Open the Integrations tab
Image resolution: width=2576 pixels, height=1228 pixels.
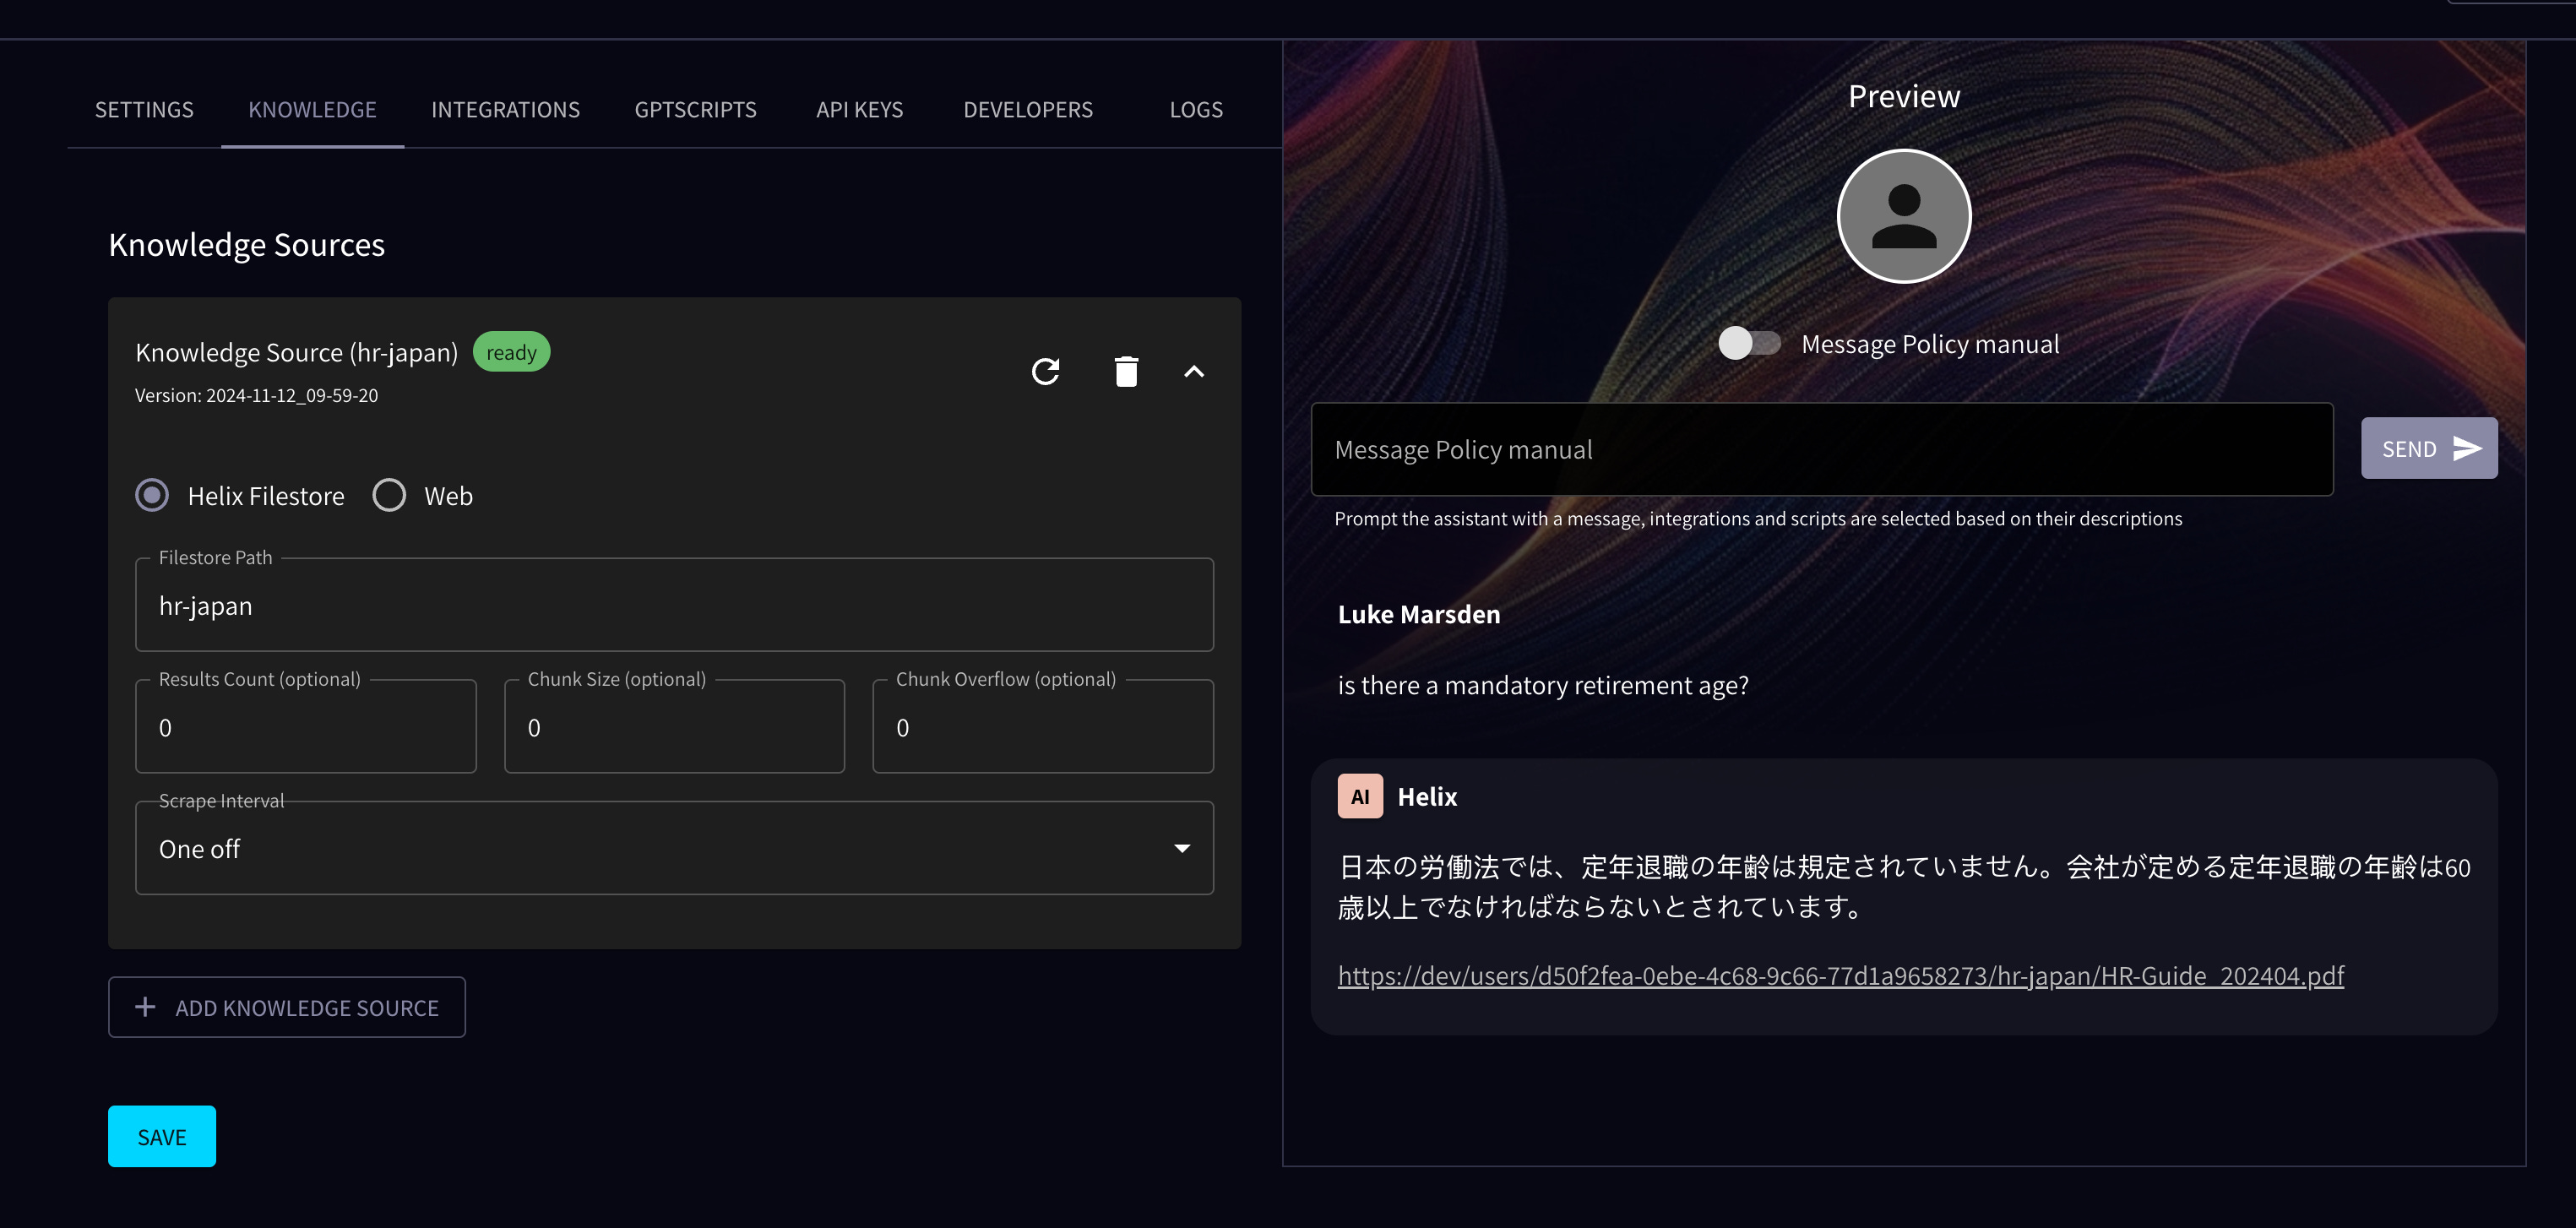coord(505,110)
